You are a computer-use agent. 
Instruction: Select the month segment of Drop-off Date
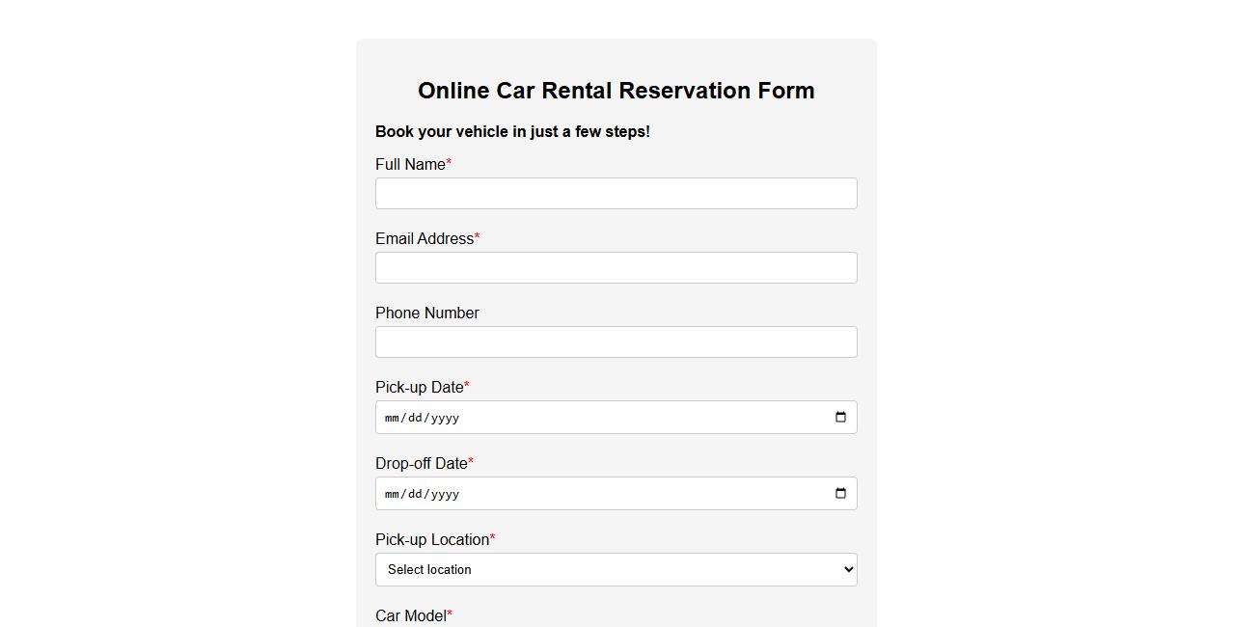pos(393,493)
